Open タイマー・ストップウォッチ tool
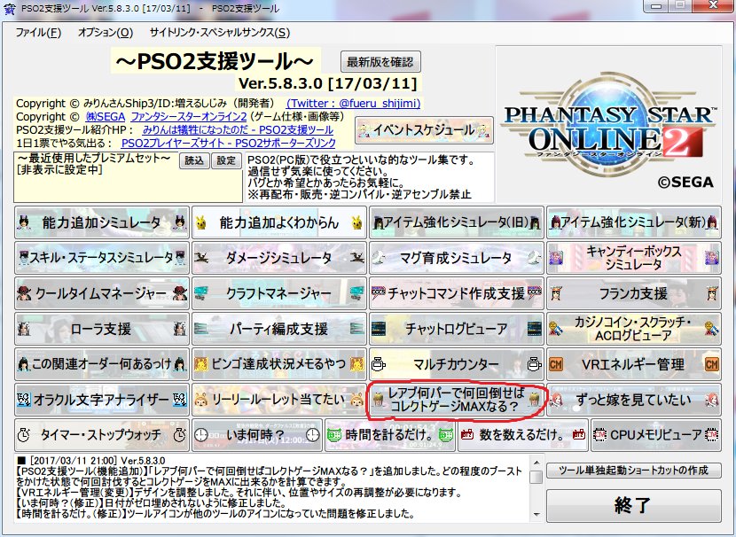This screenshot has width=736, height=537. click(102, 435)
